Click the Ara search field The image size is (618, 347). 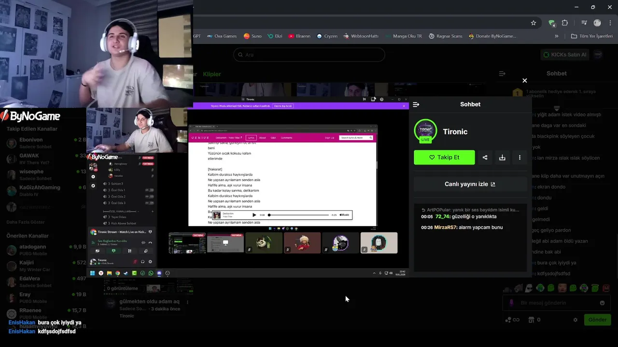tap(309, 54)
